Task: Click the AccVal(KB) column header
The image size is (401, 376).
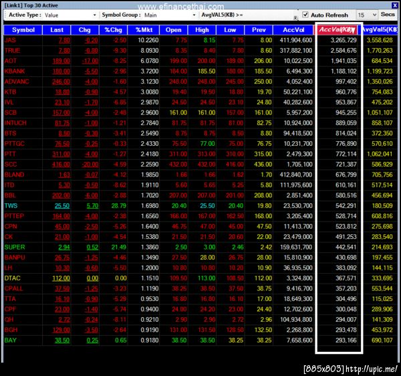Action: click(x=337, y=30)
